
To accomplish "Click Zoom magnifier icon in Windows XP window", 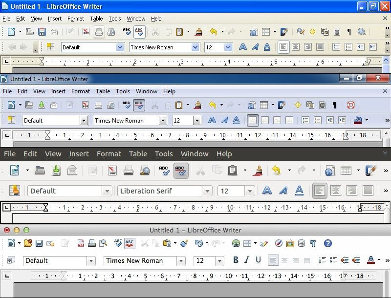I will (x=361, y=32).
